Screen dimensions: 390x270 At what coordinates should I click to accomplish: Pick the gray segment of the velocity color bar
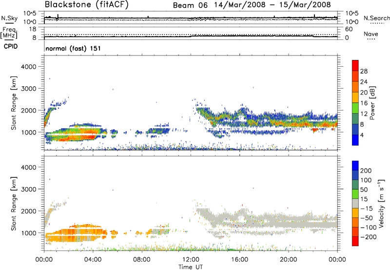(355, 203)
